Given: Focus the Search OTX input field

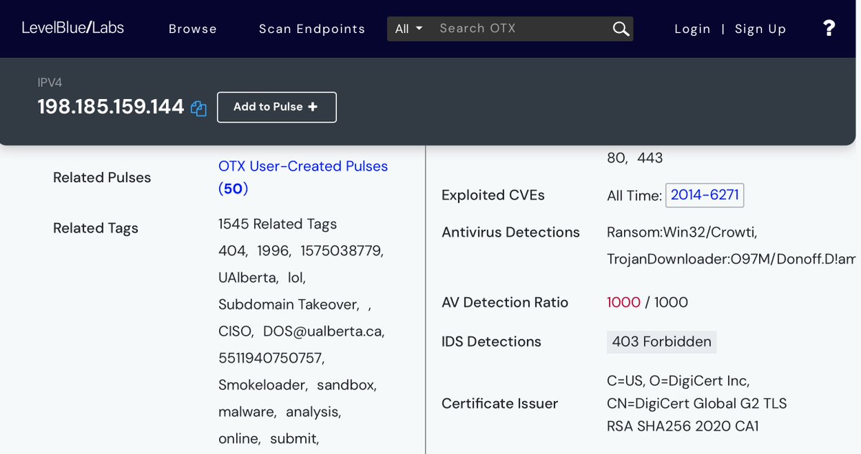Looking at the screenshot, I should point(521,29).
